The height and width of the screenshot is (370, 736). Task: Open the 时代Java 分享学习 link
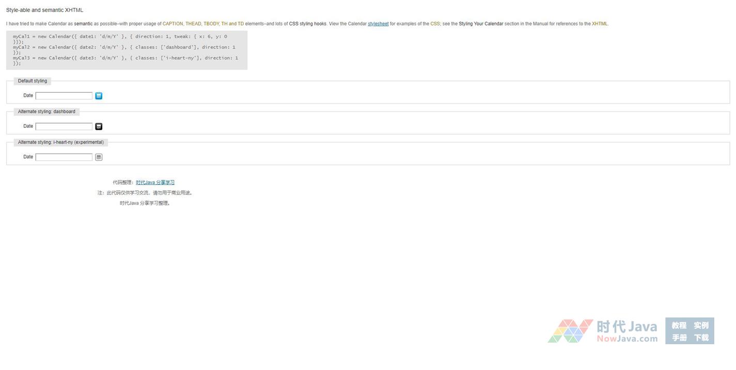pos(155,182)
